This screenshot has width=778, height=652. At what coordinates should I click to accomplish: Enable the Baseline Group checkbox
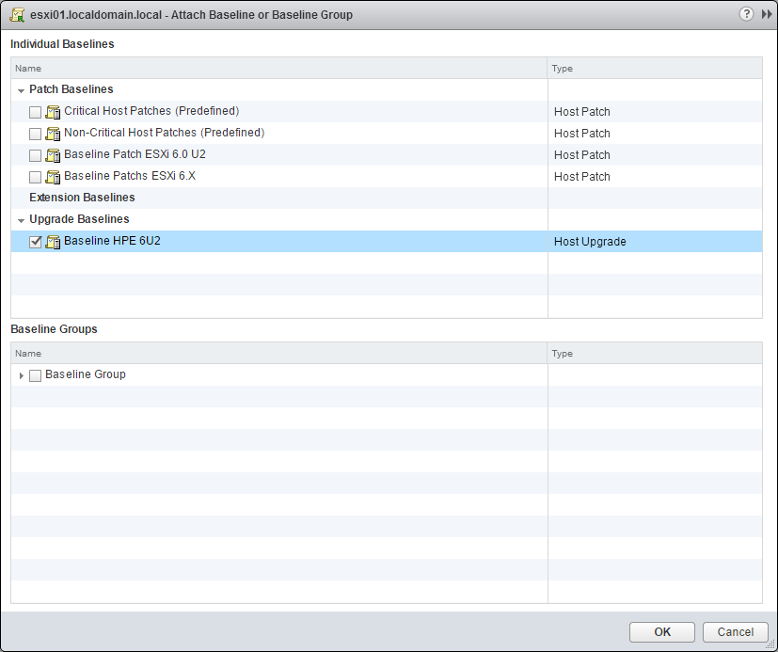(35, 374)
